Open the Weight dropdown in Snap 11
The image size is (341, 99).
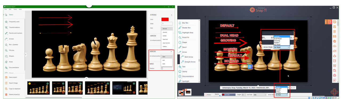coord(244,95)
